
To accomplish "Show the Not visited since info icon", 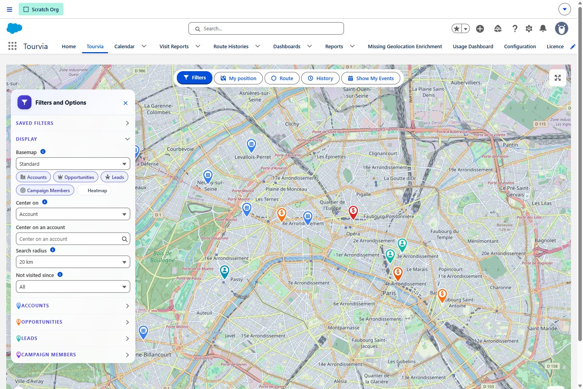I will (x=60, y=275).
